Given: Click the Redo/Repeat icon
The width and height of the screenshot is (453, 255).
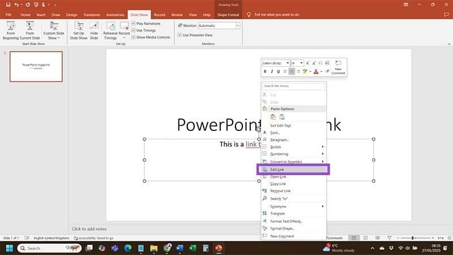Looking at the screenshot, I should 27,5.
